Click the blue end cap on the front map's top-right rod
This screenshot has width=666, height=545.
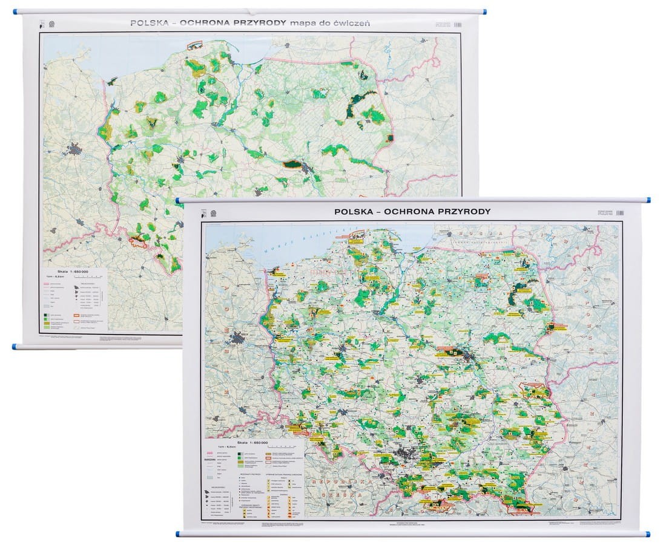pyautogui.click(x=647, y=200)
